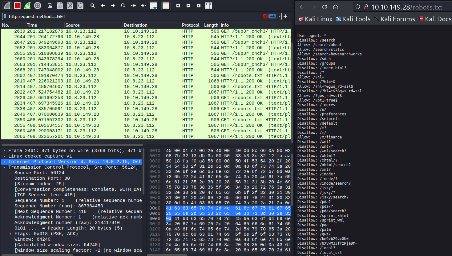Open the browser home page
The width and height of the screenshot is (452, 256).
click(x=336, y=7)
